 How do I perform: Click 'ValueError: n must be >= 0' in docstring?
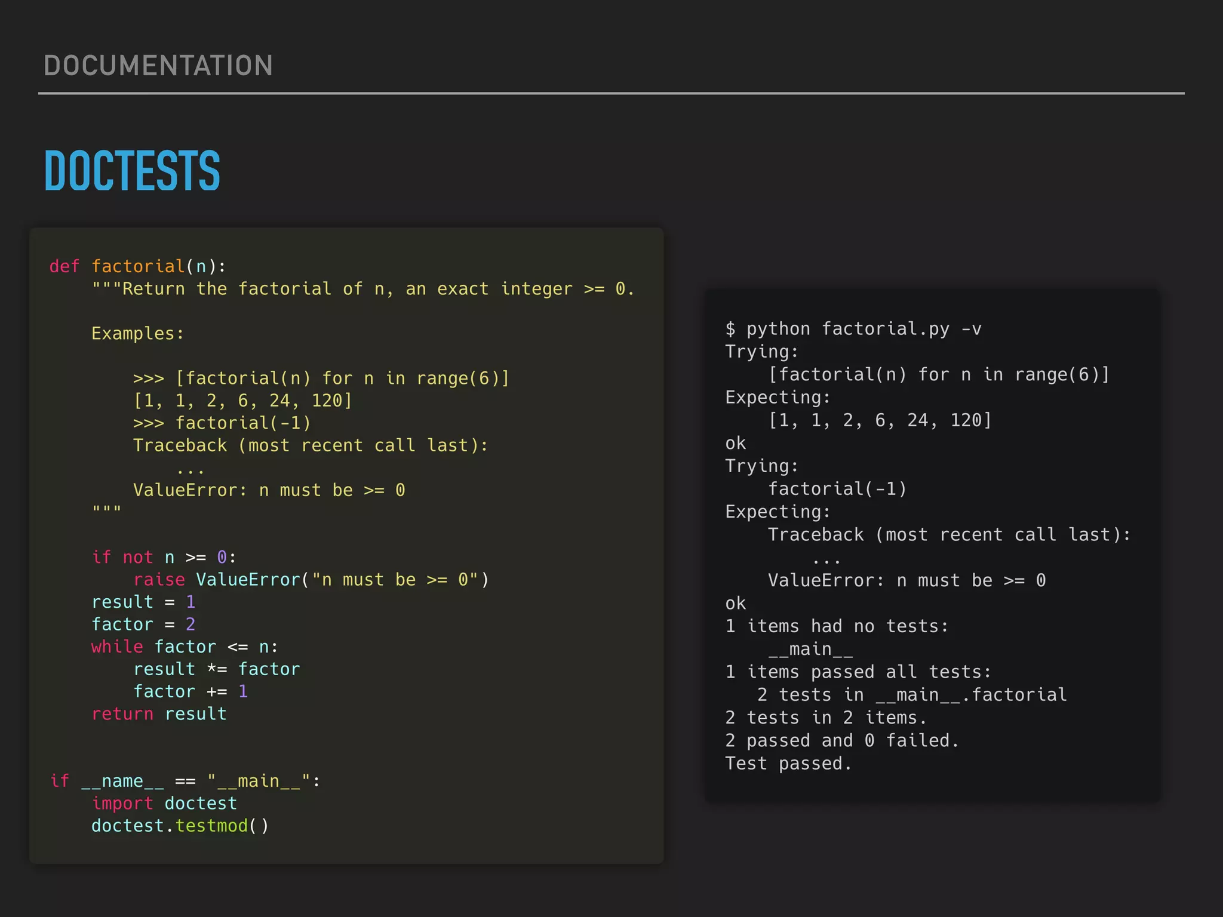(x=269, y=490)
